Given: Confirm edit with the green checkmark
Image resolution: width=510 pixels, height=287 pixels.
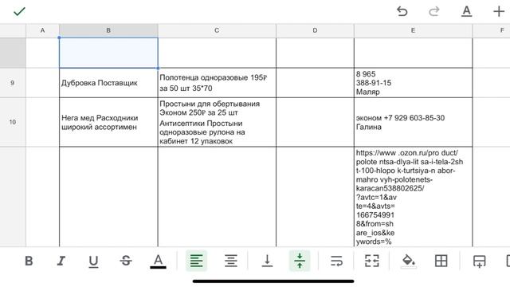Looking at the screenshot, I should [x=19, y=12].
